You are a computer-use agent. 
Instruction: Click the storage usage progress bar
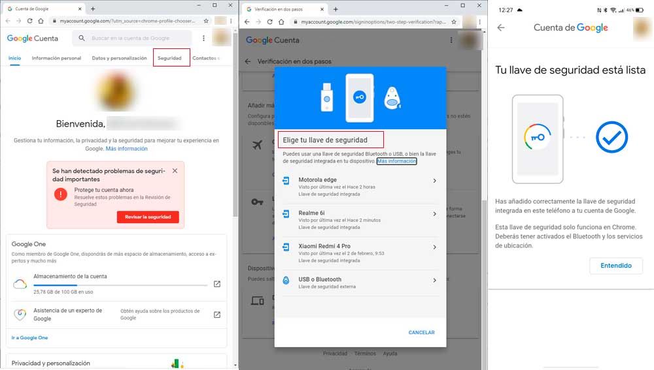[120, 285]
